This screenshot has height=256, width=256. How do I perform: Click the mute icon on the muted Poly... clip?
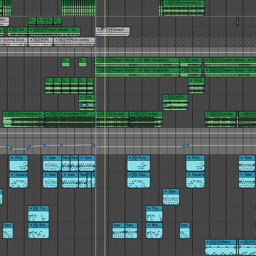135,158
